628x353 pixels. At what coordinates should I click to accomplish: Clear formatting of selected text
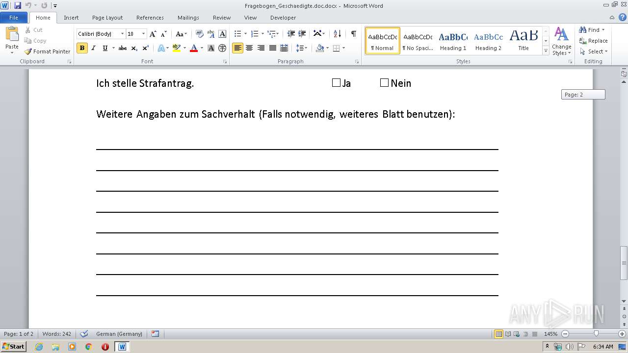coord(200,34)
